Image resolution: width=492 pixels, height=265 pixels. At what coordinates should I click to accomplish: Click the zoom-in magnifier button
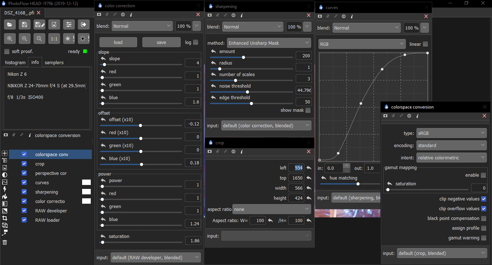coord(9,39)
